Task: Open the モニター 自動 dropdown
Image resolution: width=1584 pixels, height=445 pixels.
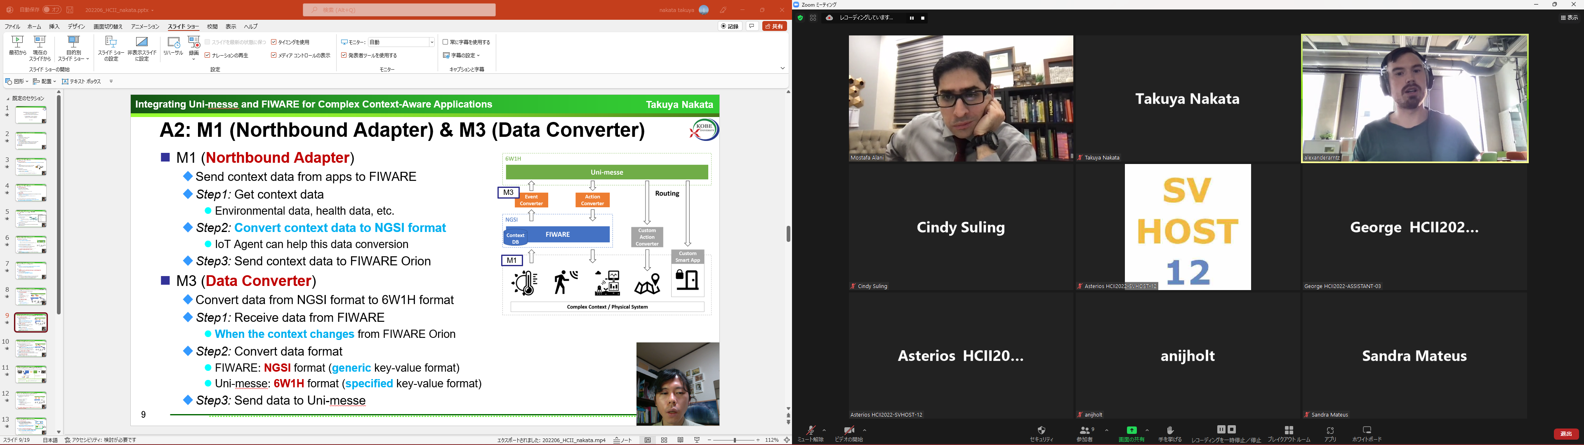Action: pos(431,42)
